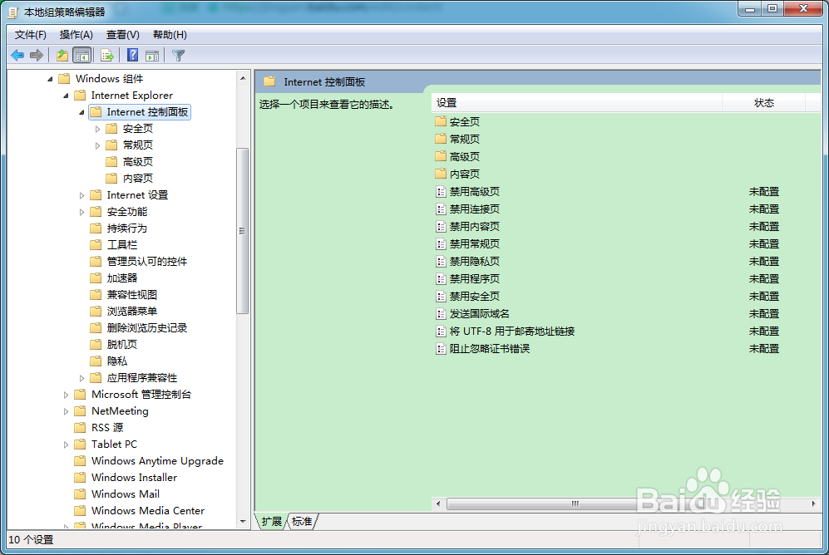Click the 禁用连接页 policy setting icon
Screen dimensions: 829x555
[x=441, y=209]
